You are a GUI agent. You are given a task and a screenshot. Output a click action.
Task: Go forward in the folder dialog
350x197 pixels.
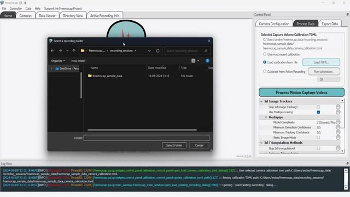[x=60, y=51]
